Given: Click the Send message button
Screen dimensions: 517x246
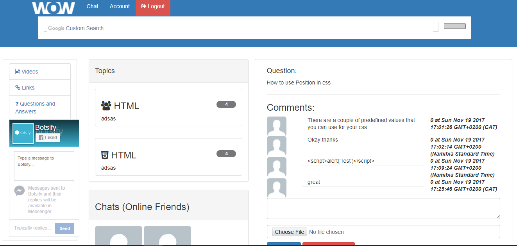Looking at the screenshot, I should coord(64,228).
